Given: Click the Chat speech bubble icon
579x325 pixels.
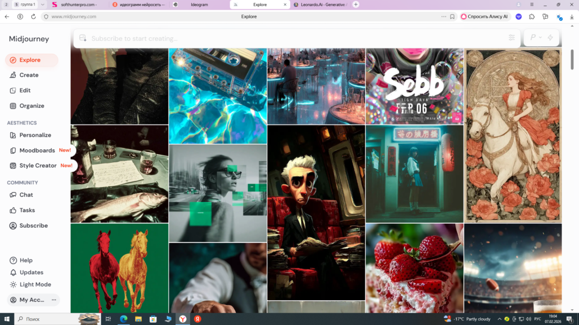Looking at the screenshot, I should (13, 195).
